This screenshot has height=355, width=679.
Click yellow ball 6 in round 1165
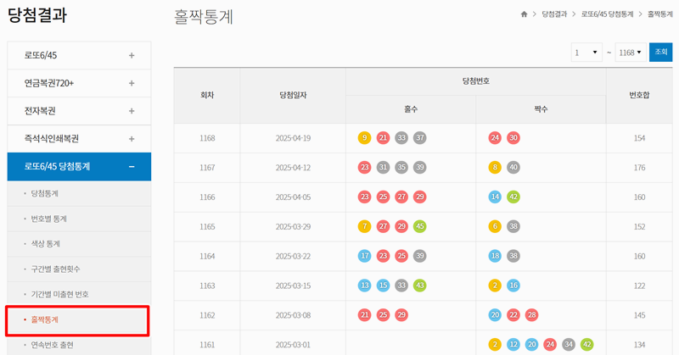(x=495, y=226)
